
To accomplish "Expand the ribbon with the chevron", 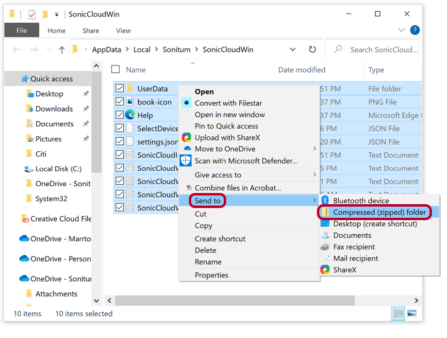I will coord(401,30).
